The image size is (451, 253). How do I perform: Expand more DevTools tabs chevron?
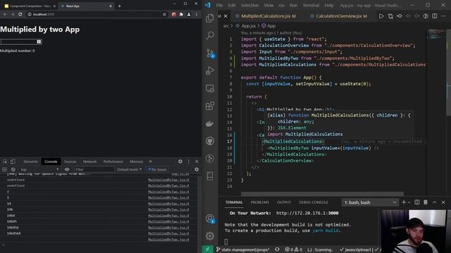150,162
